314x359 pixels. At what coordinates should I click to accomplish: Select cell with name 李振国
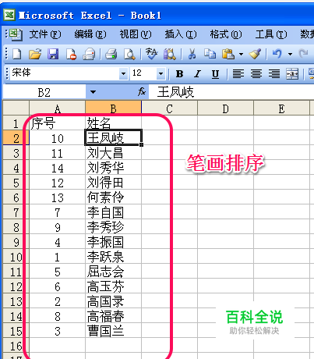pos(114,242)
